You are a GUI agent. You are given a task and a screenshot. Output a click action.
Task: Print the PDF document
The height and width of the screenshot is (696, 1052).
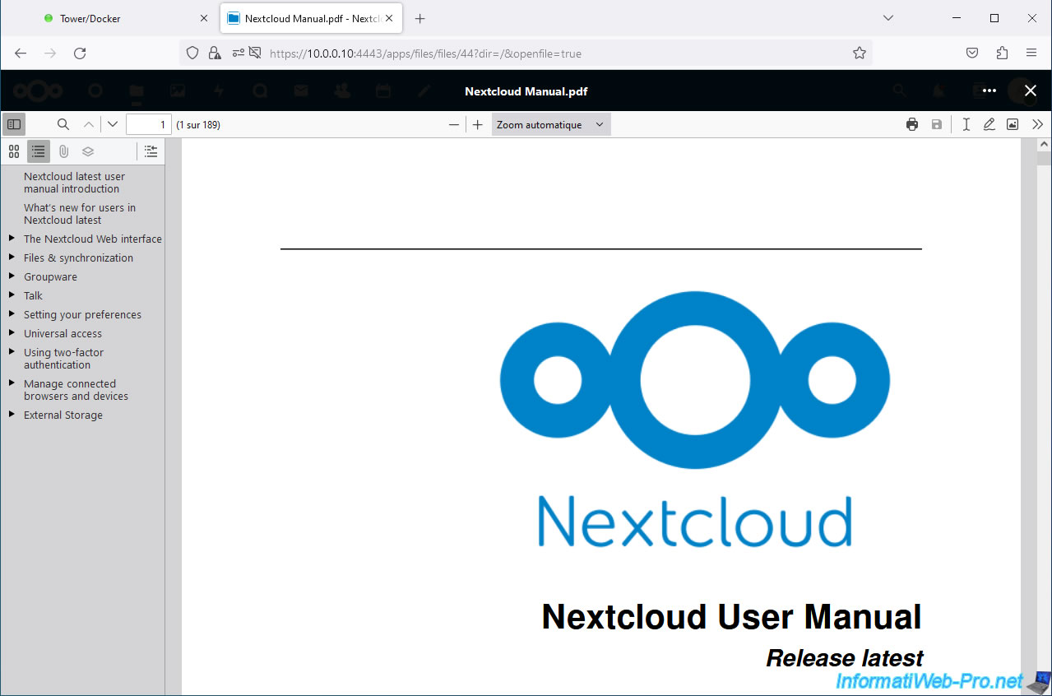pos(912,124)
